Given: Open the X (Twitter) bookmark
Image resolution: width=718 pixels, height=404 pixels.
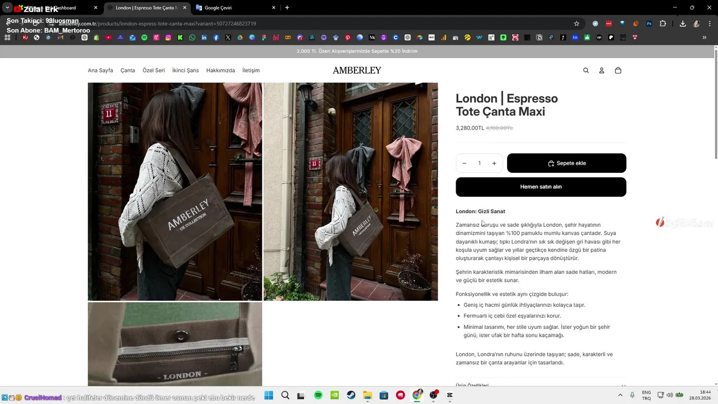Looking at the screenshot, I should [x=228, y=38].
